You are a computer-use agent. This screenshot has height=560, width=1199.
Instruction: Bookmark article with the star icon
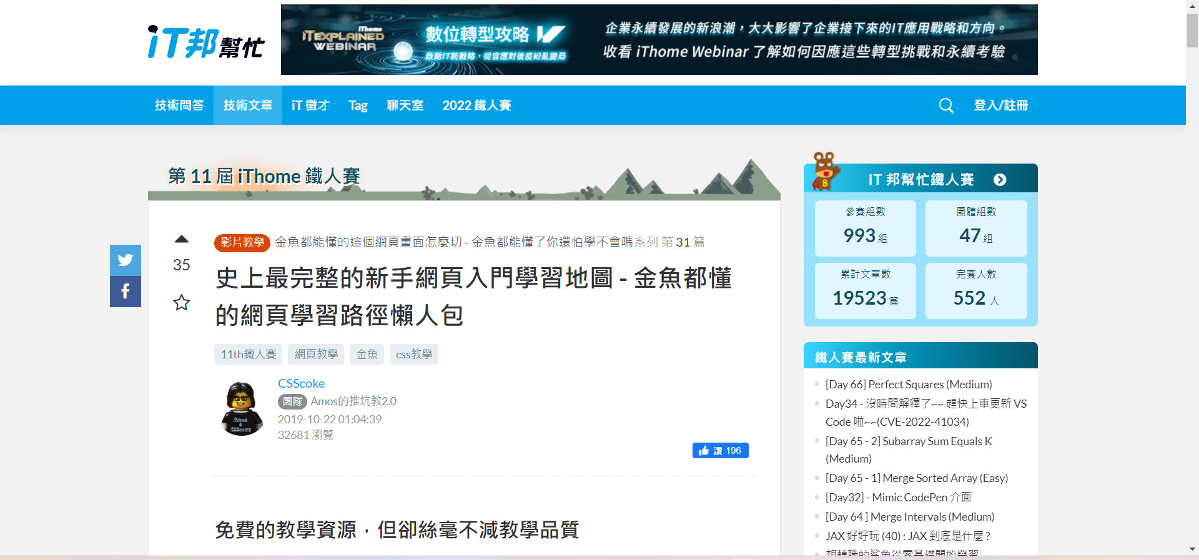click(182, 303)
